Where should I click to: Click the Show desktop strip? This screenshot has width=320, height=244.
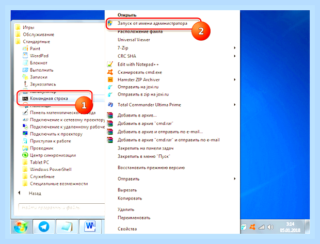tap(307, 226)
